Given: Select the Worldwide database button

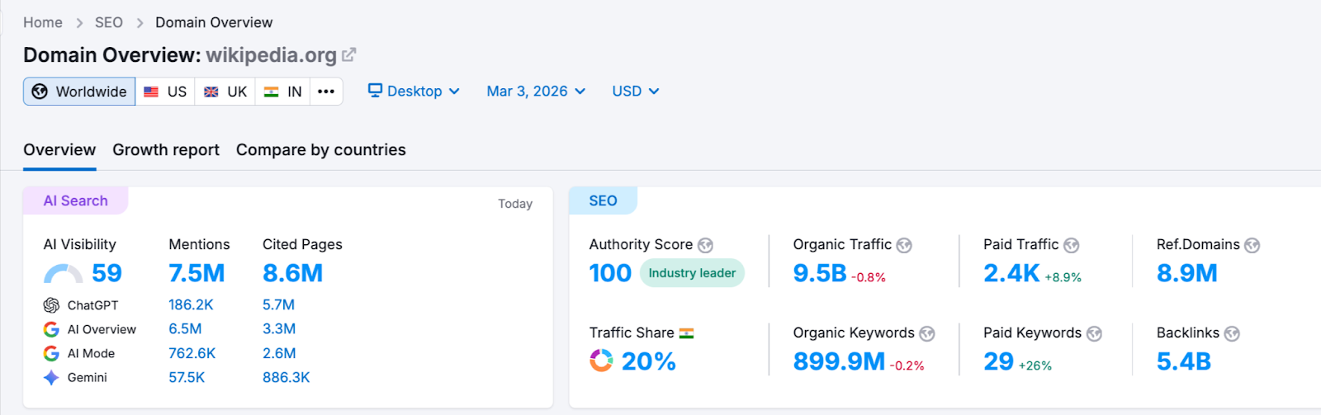Looking at the screenshot, I should click(79, 92).
